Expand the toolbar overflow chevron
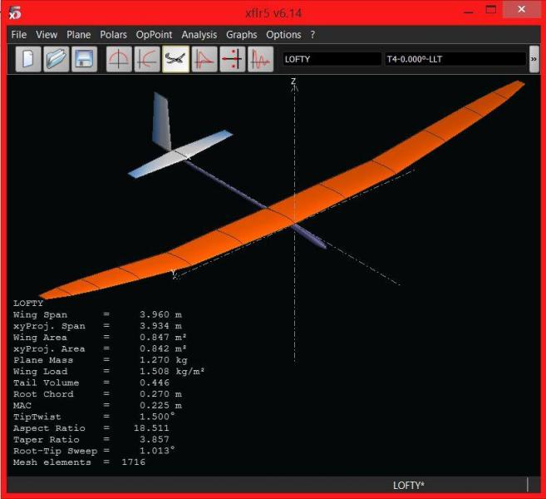 (534, 59)
